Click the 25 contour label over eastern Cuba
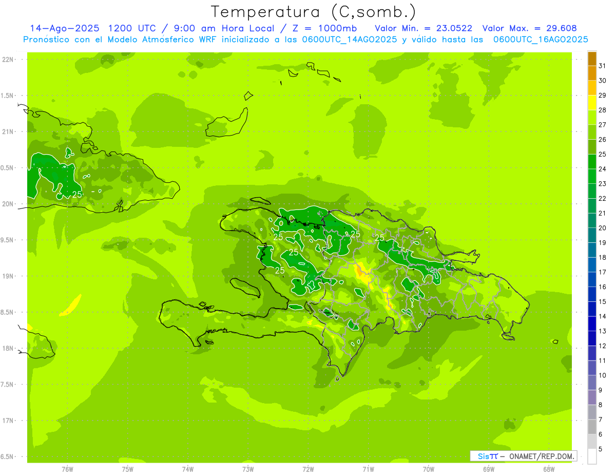The image size is (616, 476). (x=77, y=195)
